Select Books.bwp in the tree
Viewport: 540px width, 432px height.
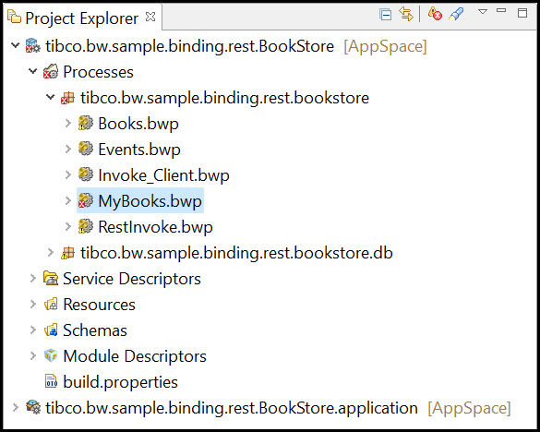pos(138,124)
